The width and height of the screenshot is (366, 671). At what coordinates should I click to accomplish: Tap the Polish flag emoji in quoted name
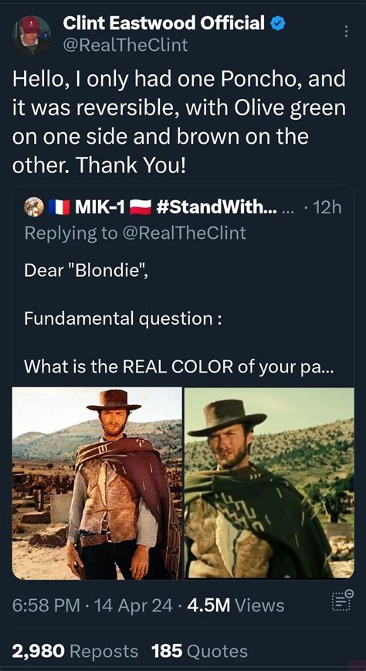[x=141, y=207]
